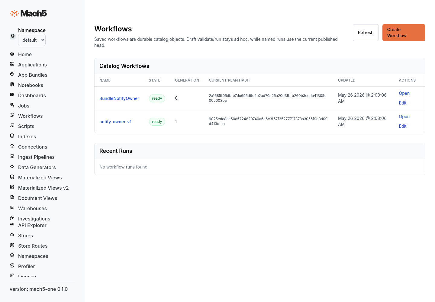The width and height of the screenshot is (435, 302).
Task: Select Workflows in sidebar
Action: (x=30, y=116)
